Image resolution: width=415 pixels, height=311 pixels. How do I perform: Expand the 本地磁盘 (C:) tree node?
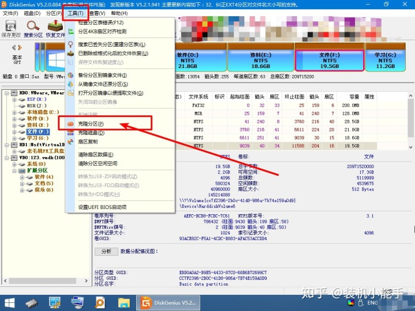14,112
